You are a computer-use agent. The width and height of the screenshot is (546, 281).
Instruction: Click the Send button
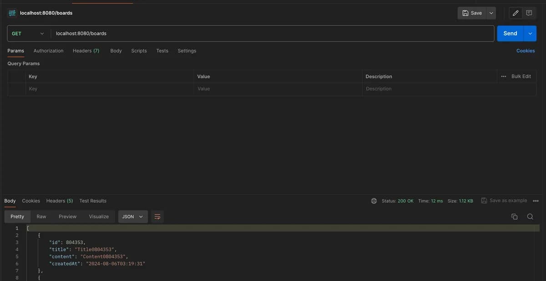(511, 33)
